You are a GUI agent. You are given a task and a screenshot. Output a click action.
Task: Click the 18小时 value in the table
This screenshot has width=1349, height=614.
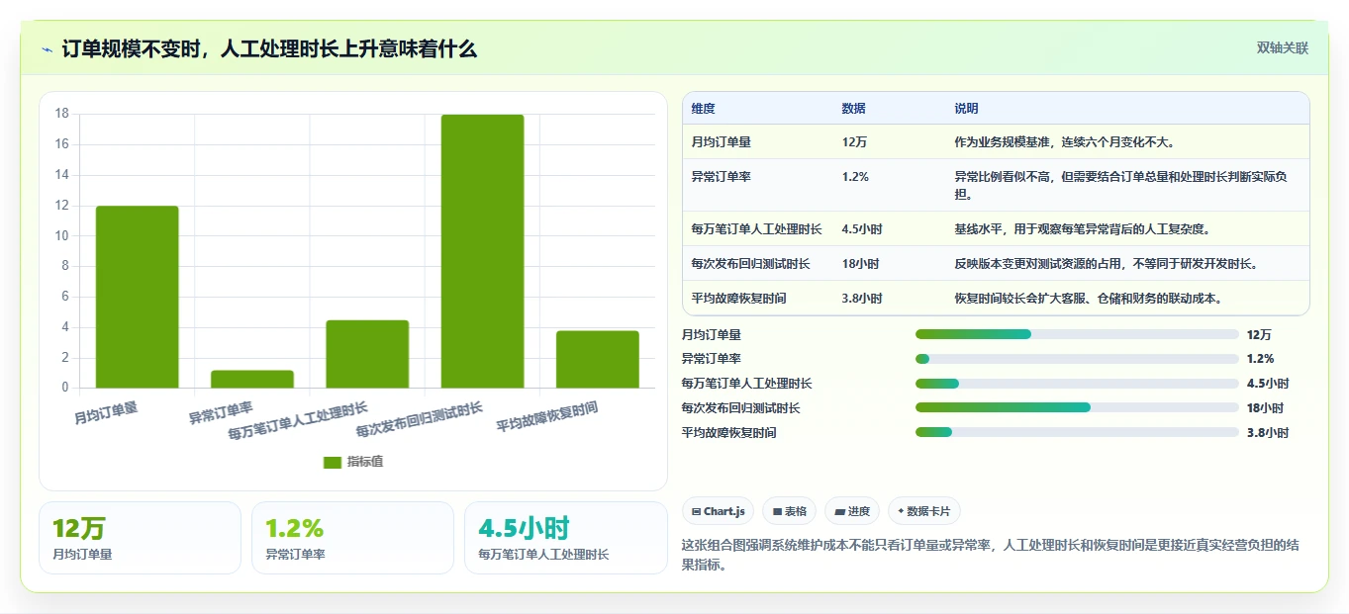[x=860, y=264]
